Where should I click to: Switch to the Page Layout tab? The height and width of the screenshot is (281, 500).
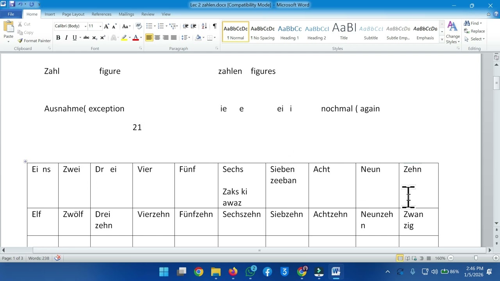tap(73, 14)
